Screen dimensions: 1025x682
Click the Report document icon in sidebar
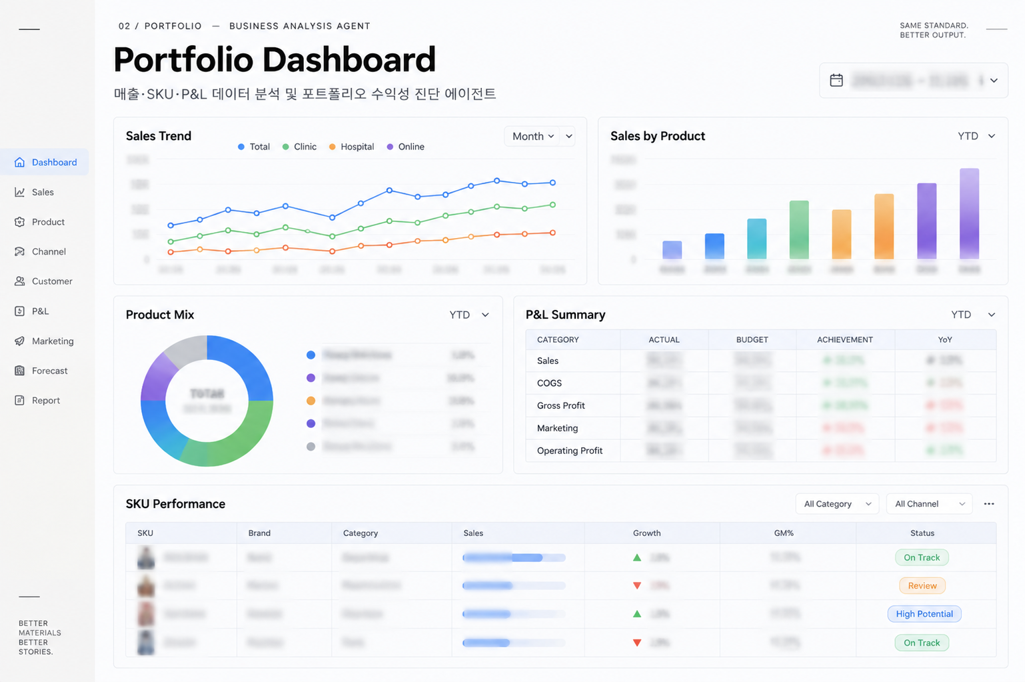(x=19, y=400)
